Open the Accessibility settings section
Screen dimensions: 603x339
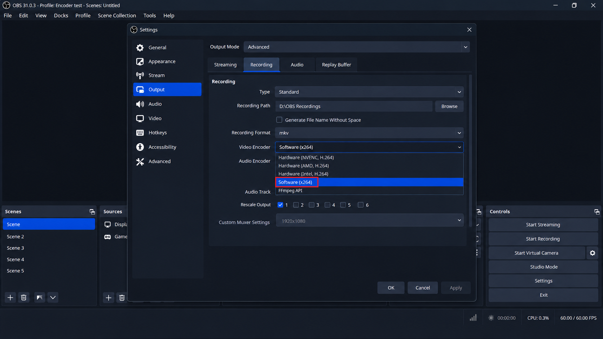coord(167,147)
